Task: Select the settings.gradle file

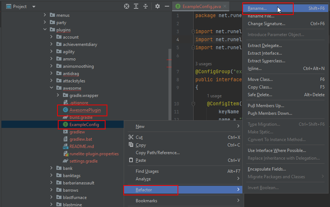Action: coord(83,161)
